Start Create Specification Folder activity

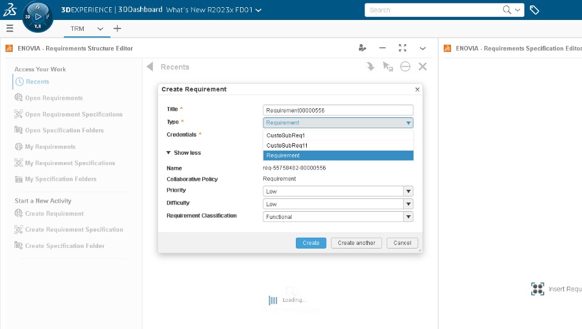(65, 246)
